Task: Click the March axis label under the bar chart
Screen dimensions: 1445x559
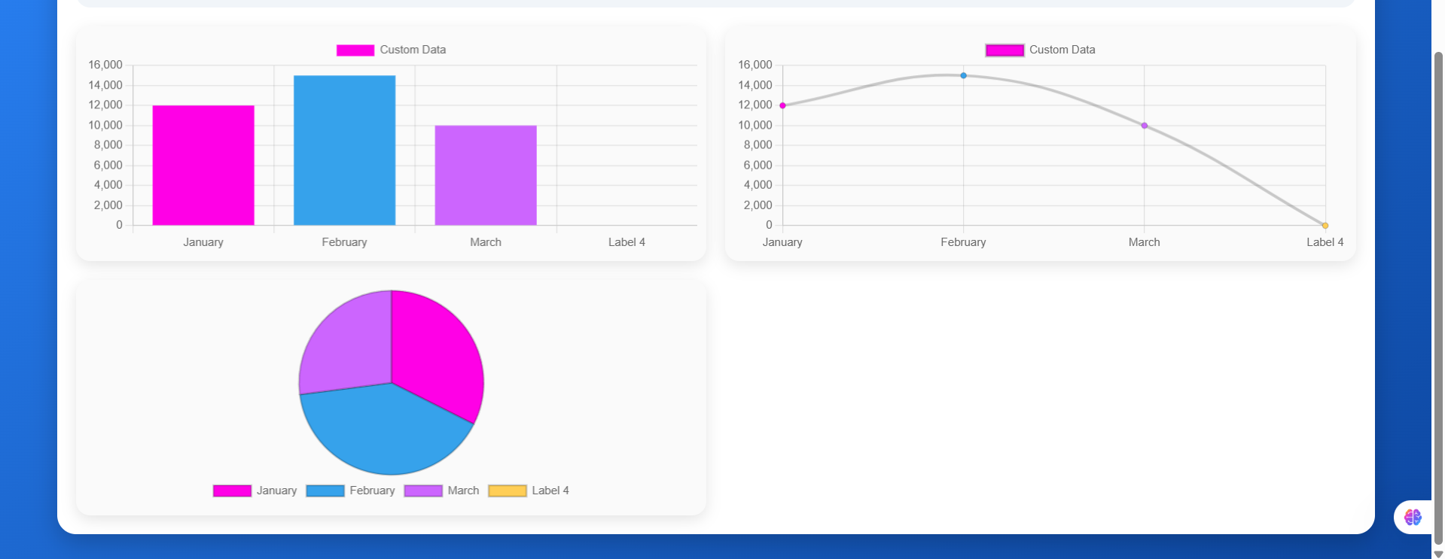Action: pyautogui.click(x=486, y=242)
